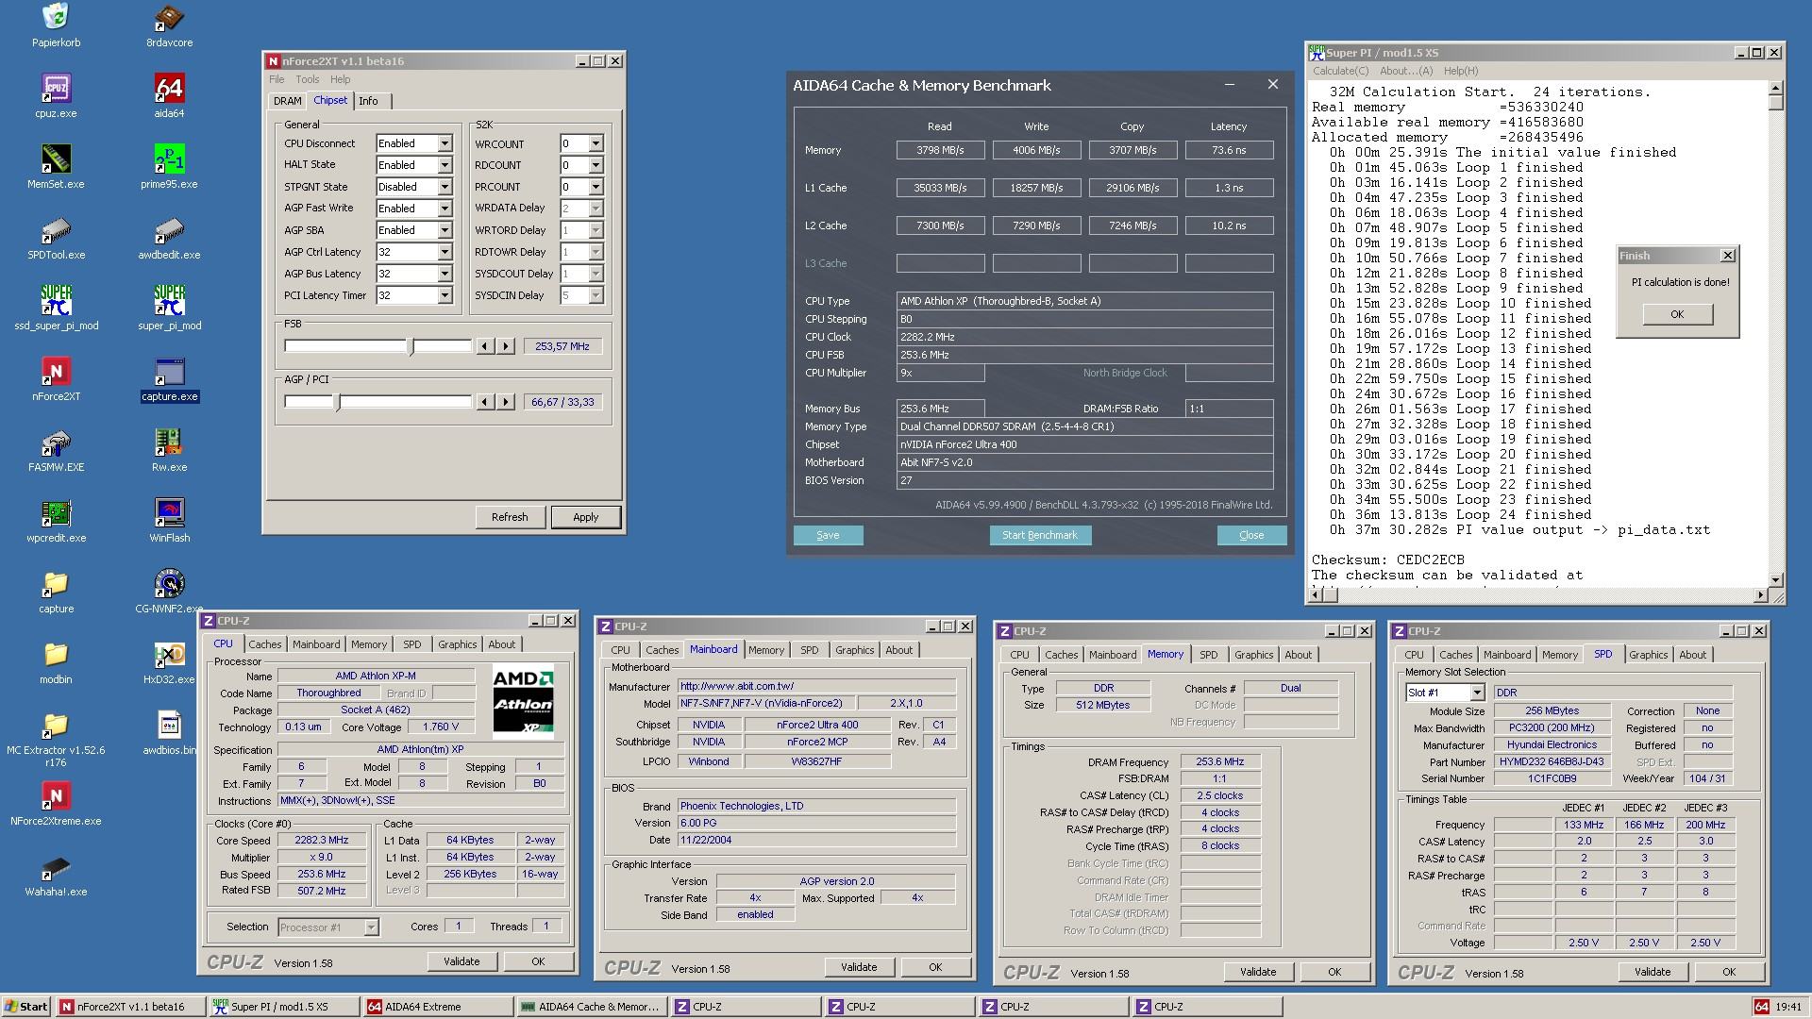Click Start Benchmark in AIDA64
Viewport: 1812px width, 1019px height.
click(1040, 535)
